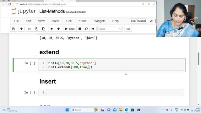Insert a cell below using the plus icon
The image size is (201, 113).
point(21,29)
